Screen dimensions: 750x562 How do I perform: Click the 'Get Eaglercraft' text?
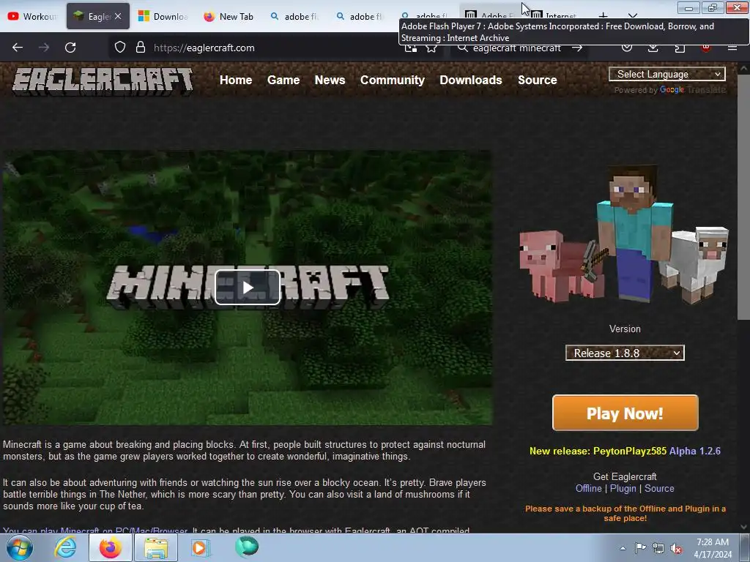point(625,476)
